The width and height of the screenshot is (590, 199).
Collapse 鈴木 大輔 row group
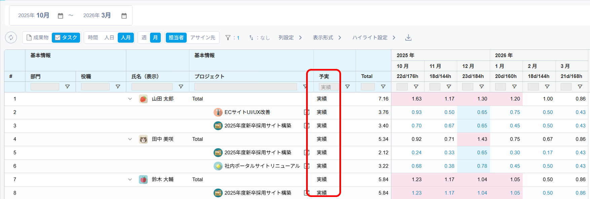130,180
